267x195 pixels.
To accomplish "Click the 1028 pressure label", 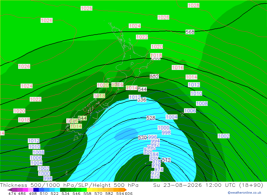I will tap(194, 5).
